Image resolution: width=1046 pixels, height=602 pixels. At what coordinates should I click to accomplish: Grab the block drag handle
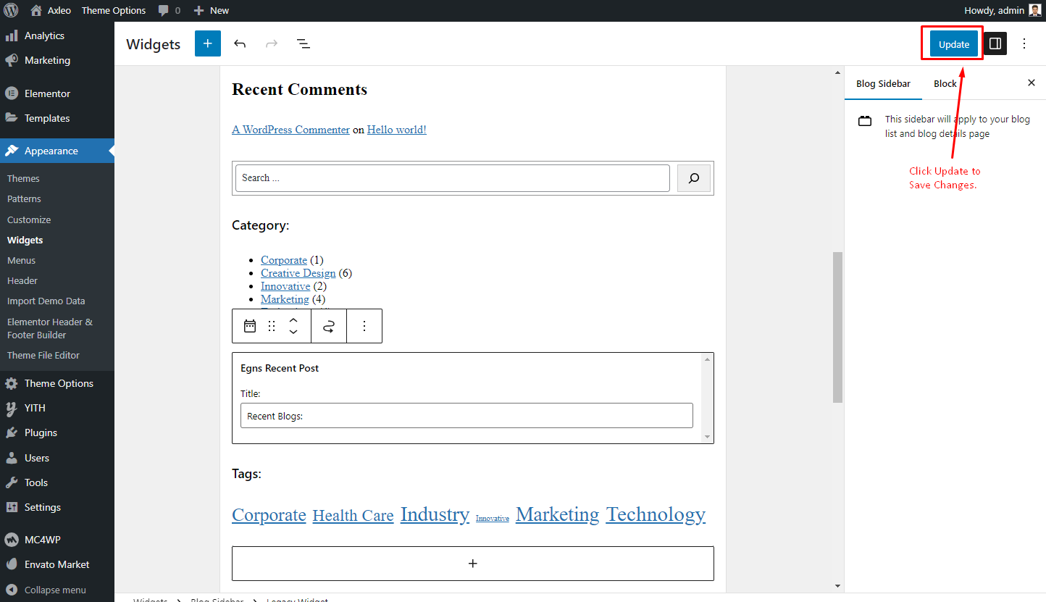coord(272,326)
